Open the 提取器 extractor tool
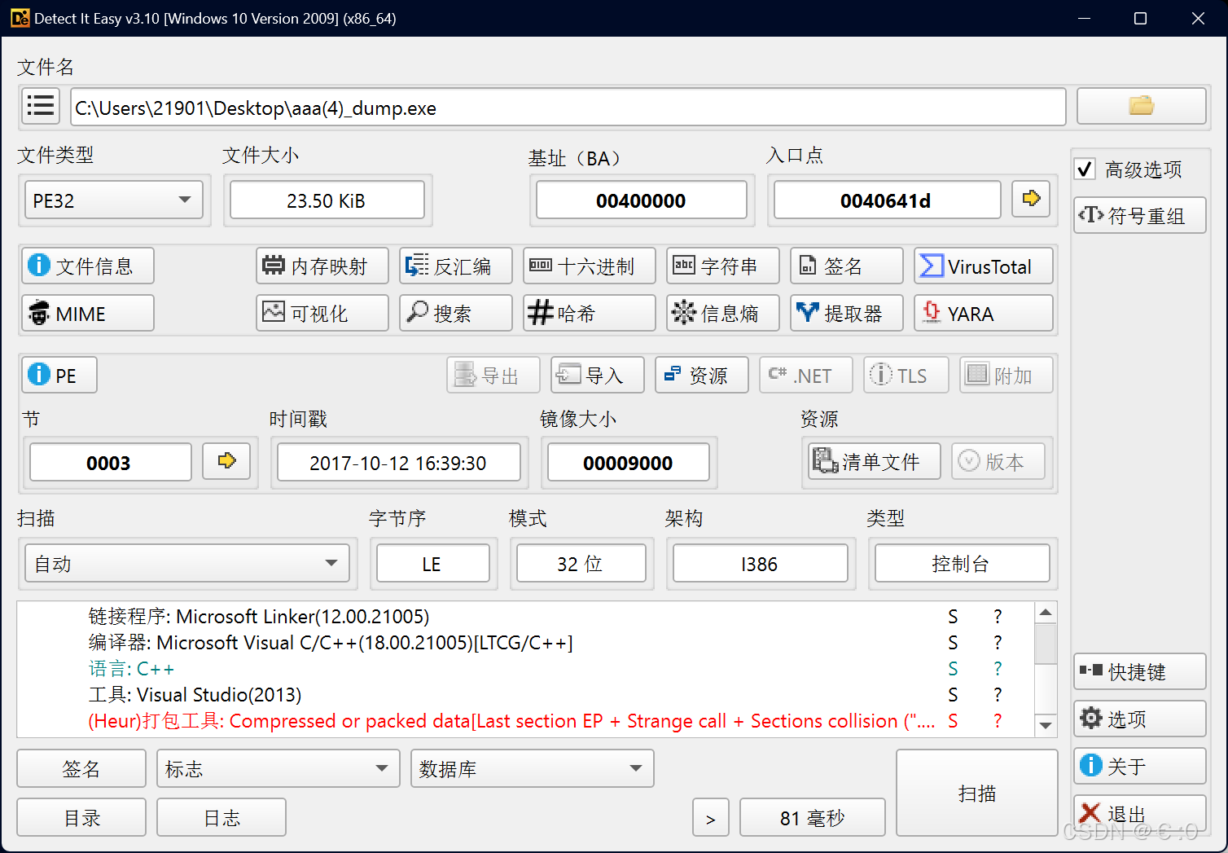Image resolution: width=1228 pixels, height=853 pixels. point(846,313)
